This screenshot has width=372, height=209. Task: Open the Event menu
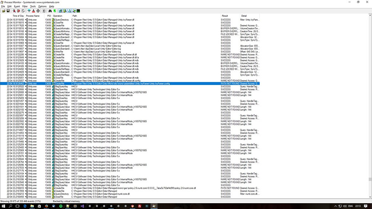coord(17,6)
